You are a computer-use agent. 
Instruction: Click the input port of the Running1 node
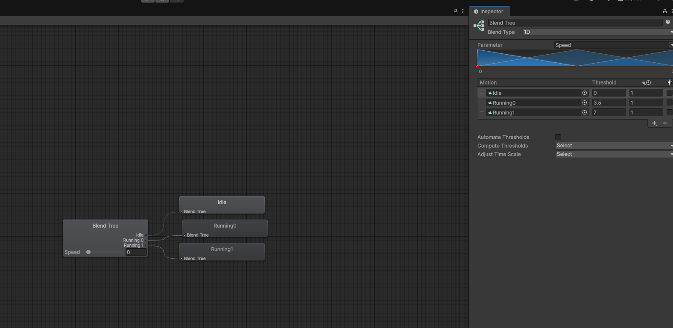[181, 259]
